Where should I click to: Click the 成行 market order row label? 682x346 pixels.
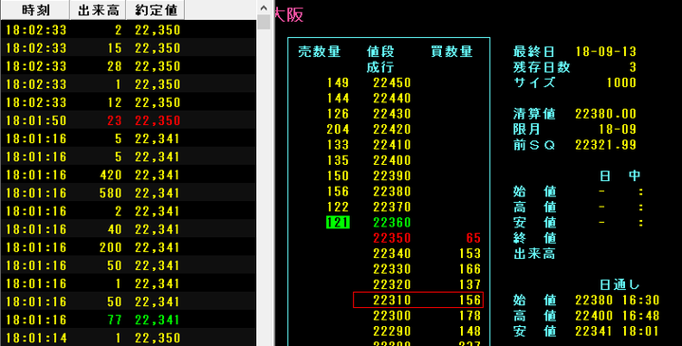point(380,67)
